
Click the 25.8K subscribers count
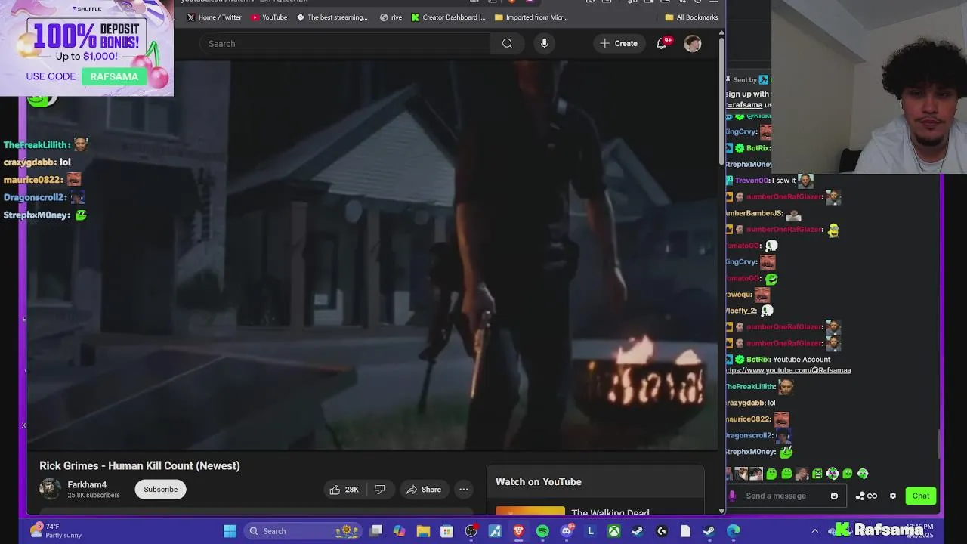(94, 496)
